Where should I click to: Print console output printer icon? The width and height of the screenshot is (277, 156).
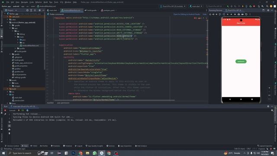click(x=10, y=130)
